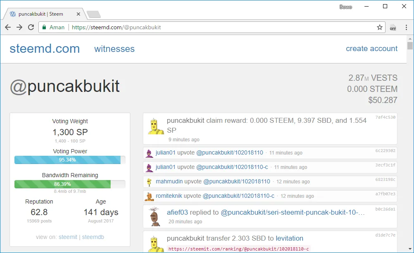Click the scrollbar up arrow

point(410,39)
